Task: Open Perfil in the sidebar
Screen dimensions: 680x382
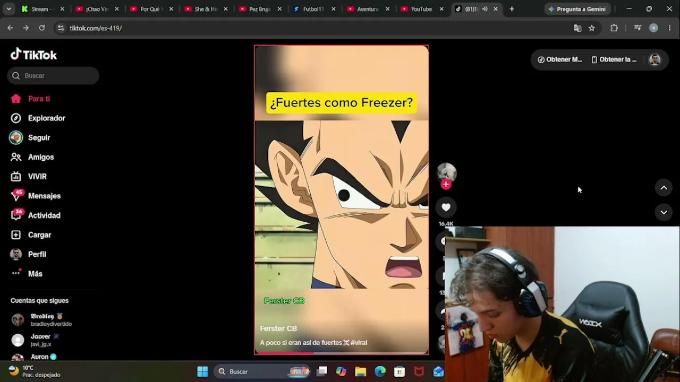Action: [29, 254]
